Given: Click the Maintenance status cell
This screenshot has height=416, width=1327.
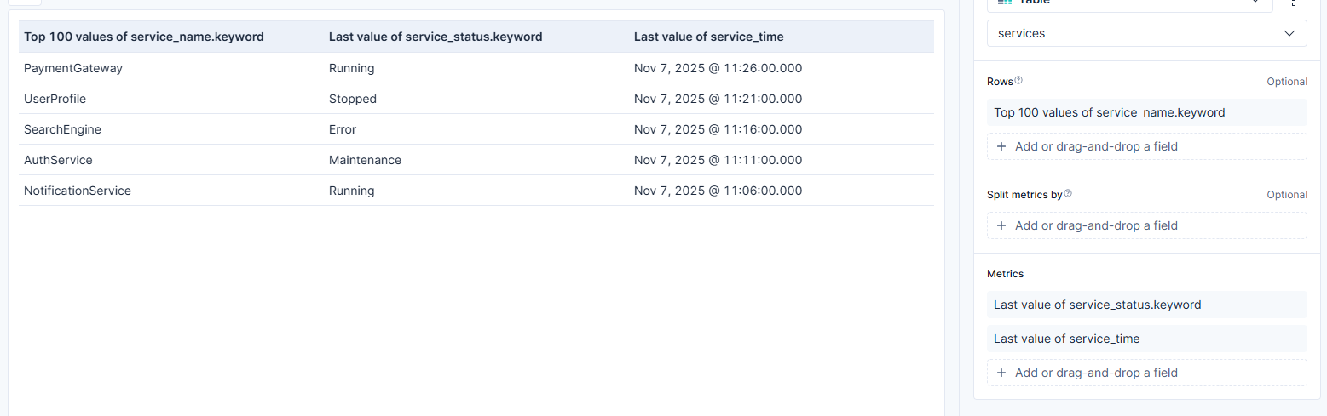Looking at the screenshot, I should tap(365, 160).
